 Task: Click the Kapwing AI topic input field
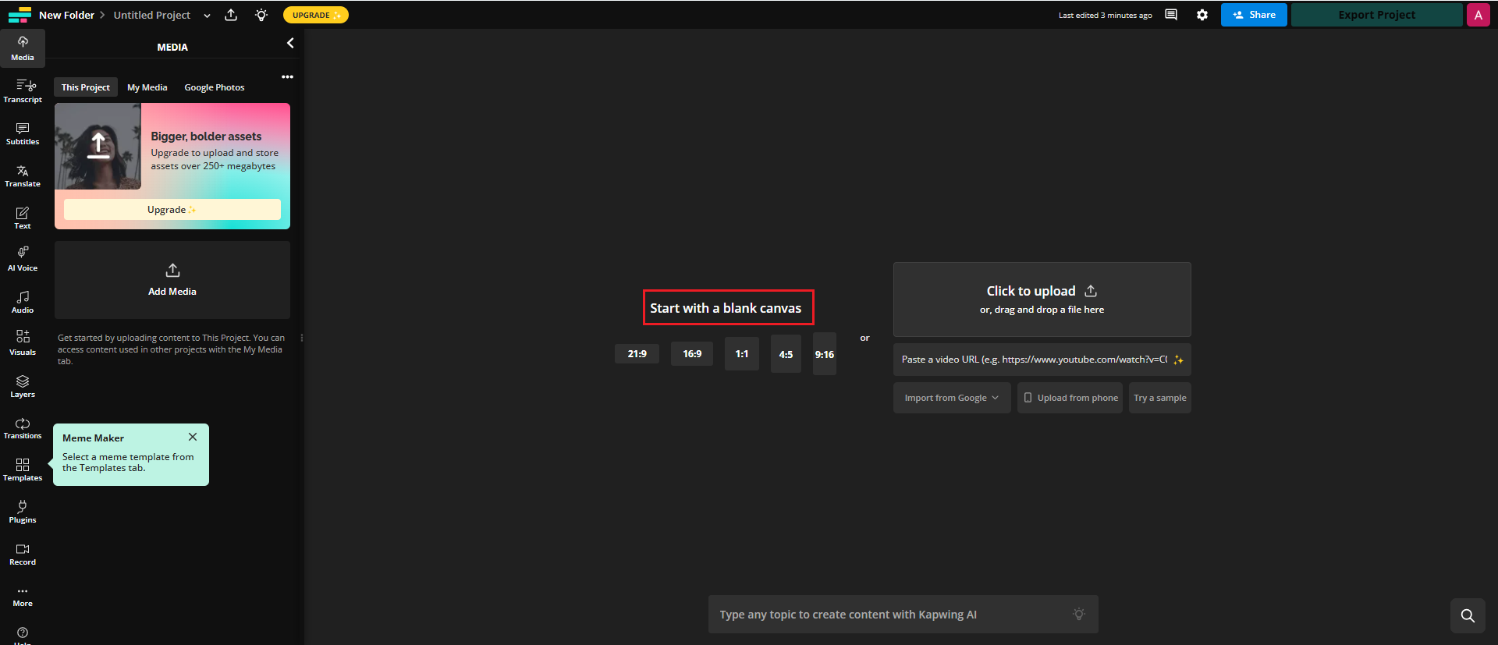click(x=903, y=615)
